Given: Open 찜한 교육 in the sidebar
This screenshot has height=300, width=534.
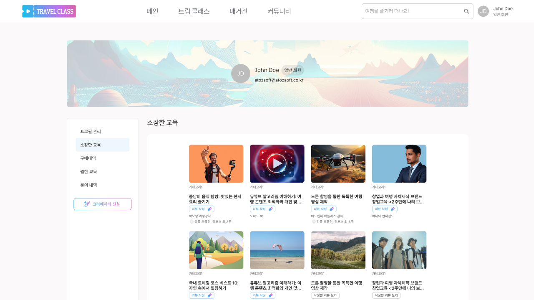Looking at the screenshot, I should 88,172.
